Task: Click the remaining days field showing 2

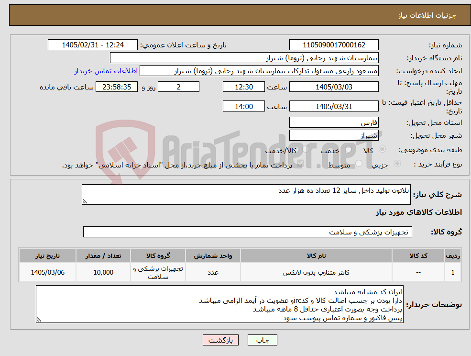Action: pyautogui.click(x=178, y=87)
